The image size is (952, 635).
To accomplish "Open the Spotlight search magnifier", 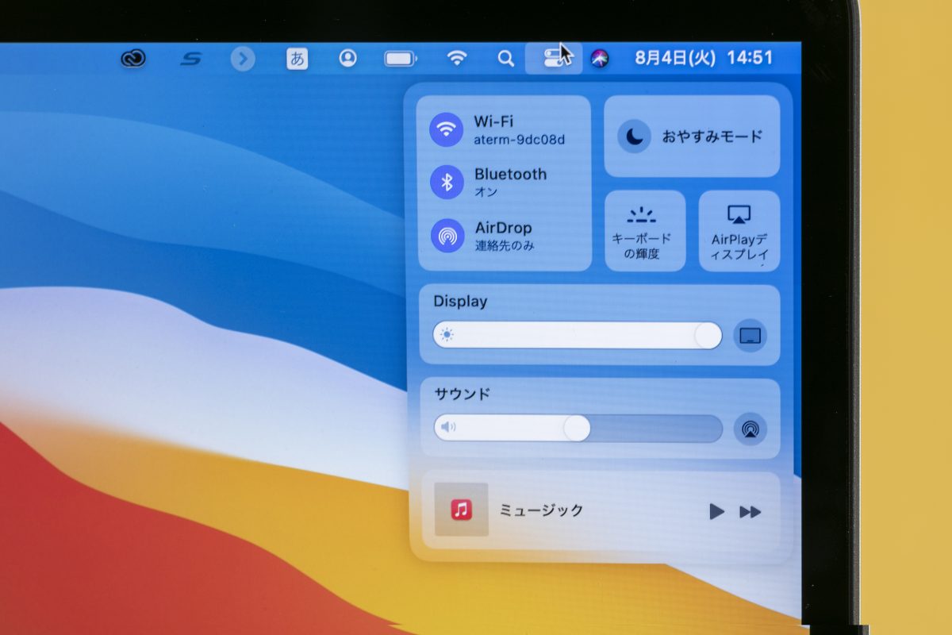I will pos(505,58).
